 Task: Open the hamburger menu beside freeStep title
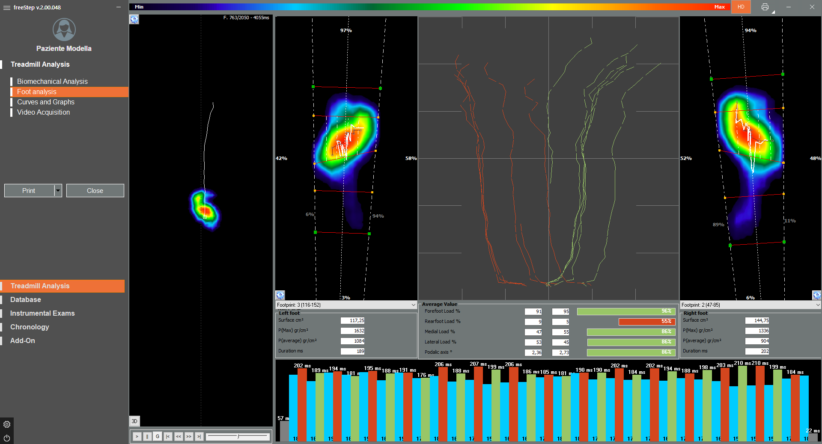coord(7,8)
